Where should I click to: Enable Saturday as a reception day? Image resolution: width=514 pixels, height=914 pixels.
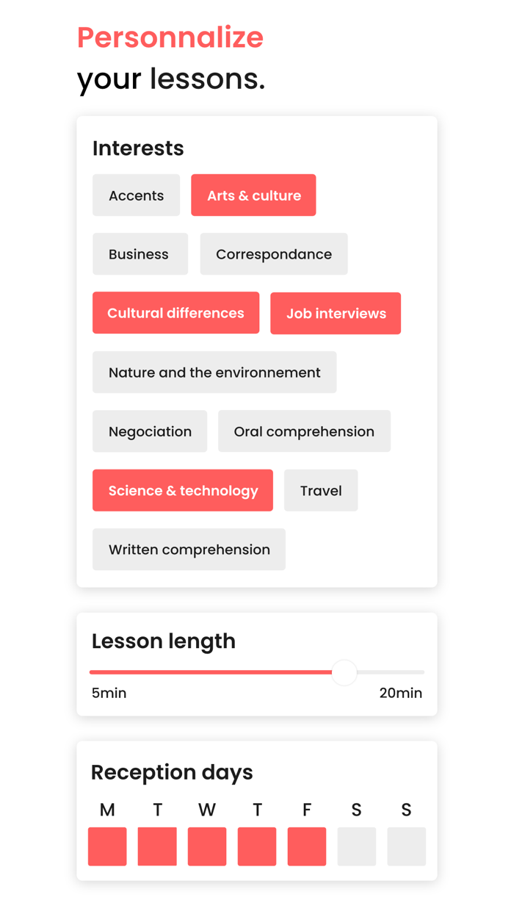click(357, 846)
